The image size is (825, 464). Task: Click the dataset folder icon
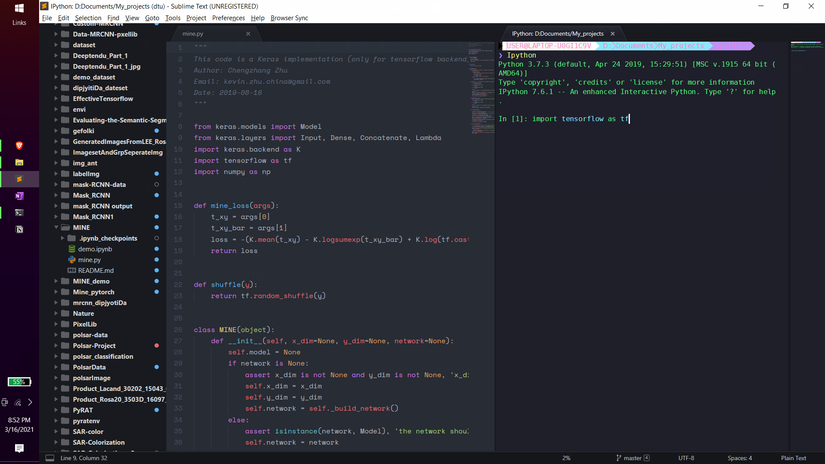tap(65, 45)
